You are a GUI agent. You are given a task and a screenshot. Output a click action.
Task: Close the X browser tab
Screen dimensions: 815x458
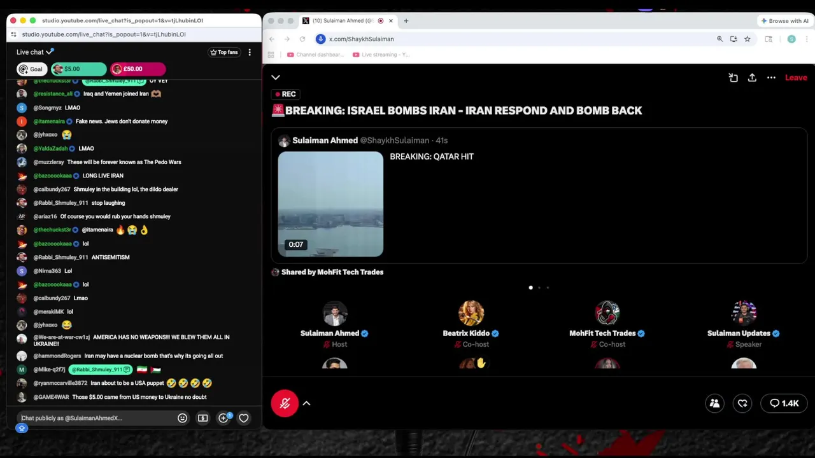click(391, 20)
